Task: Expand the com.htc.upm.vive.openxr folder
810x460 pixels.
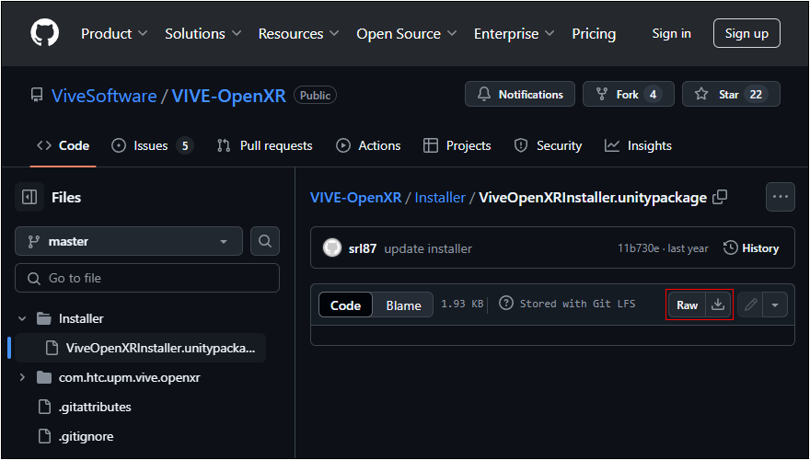Action: click(x=23, y=377)
